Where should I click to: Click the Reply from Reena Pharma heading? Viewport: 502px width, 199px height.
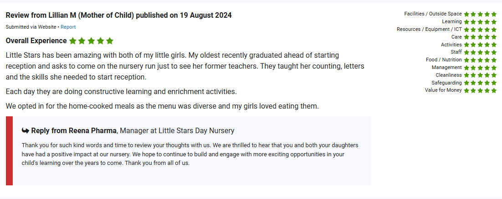[x=132, y=131]
